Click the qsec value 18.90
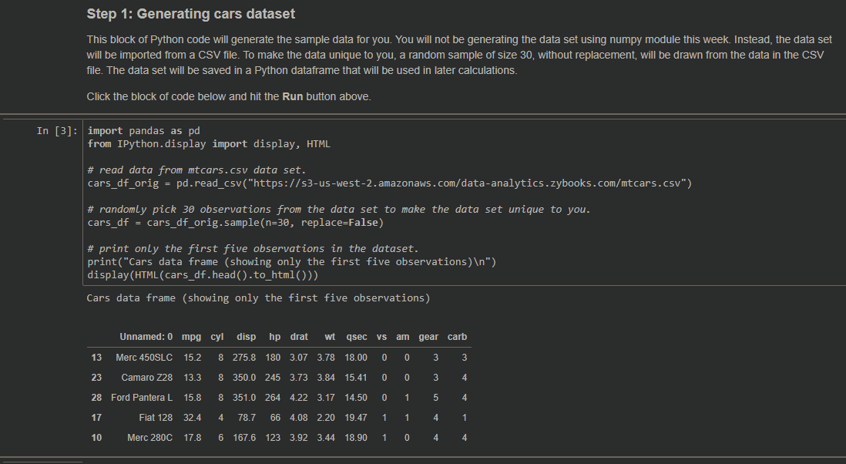 tap(355, 438)
